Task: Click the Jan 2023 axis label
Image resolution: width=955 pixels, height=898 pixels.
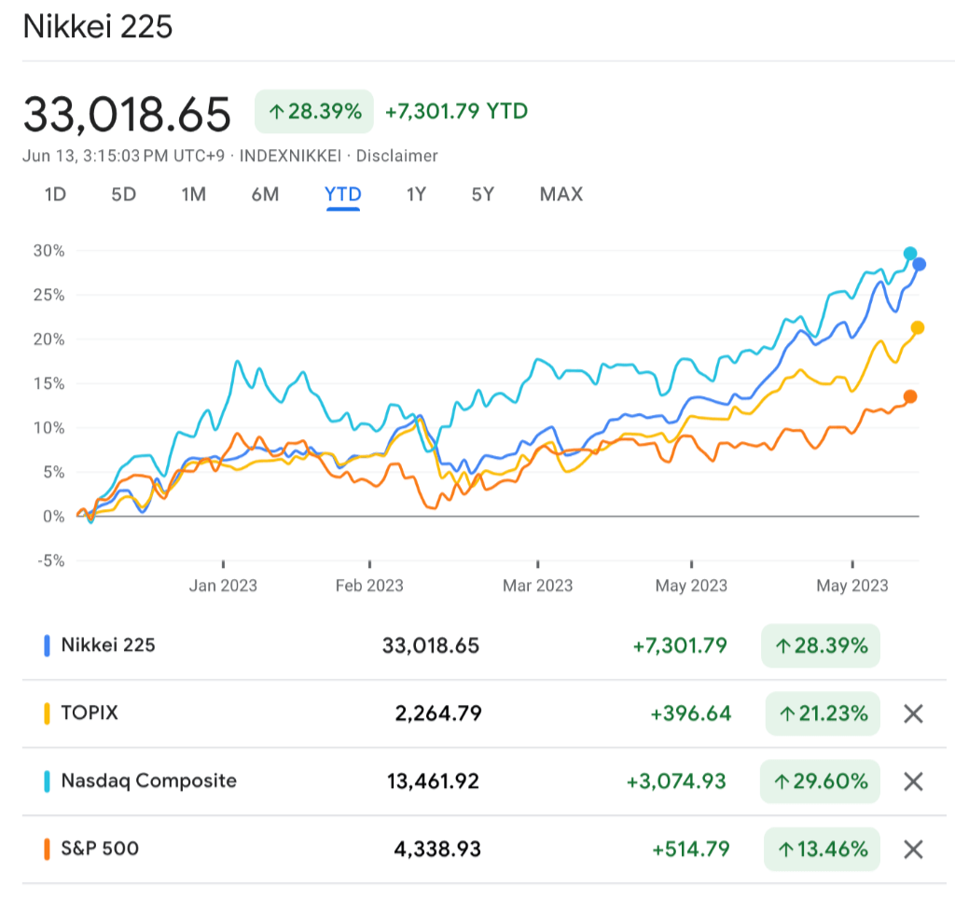Action: 223,586
